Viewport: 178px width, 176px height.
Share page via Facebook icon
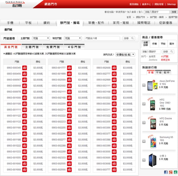coord(166,172)
